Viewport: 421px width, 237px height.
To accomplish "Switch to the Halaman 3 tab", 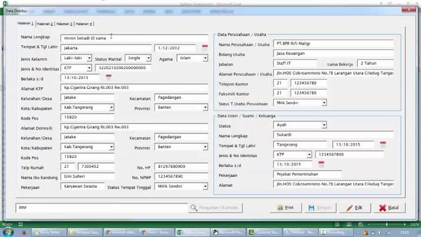I will [x=64, y=24].
